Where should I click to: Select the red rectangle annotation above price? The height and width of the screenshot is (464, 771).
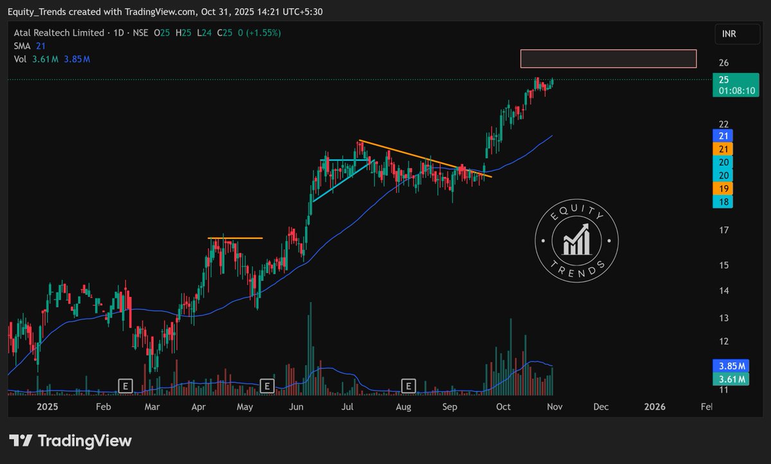point(608,58)
